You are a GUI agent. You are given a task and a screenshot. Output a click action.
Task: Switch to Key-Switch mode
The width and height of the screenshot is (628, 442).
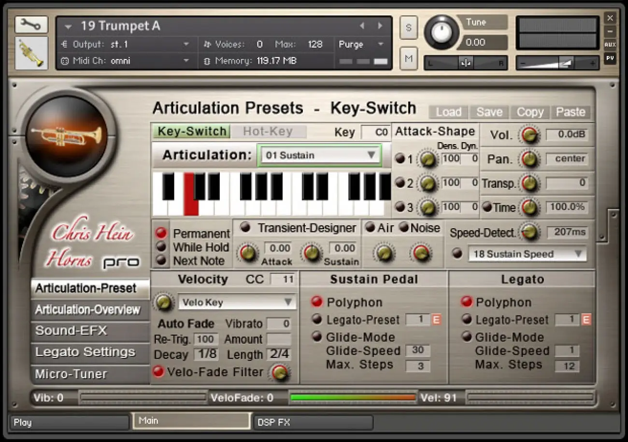[192, 132]
